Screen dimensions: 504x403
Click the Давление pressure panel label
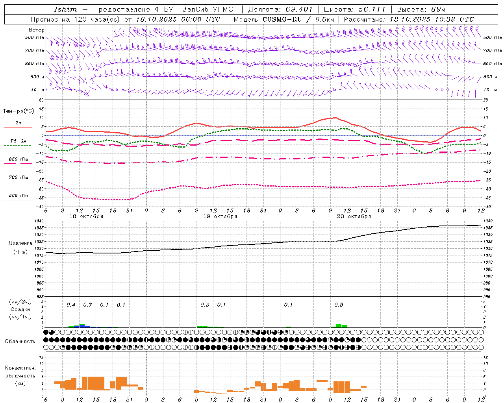(20, 243)
